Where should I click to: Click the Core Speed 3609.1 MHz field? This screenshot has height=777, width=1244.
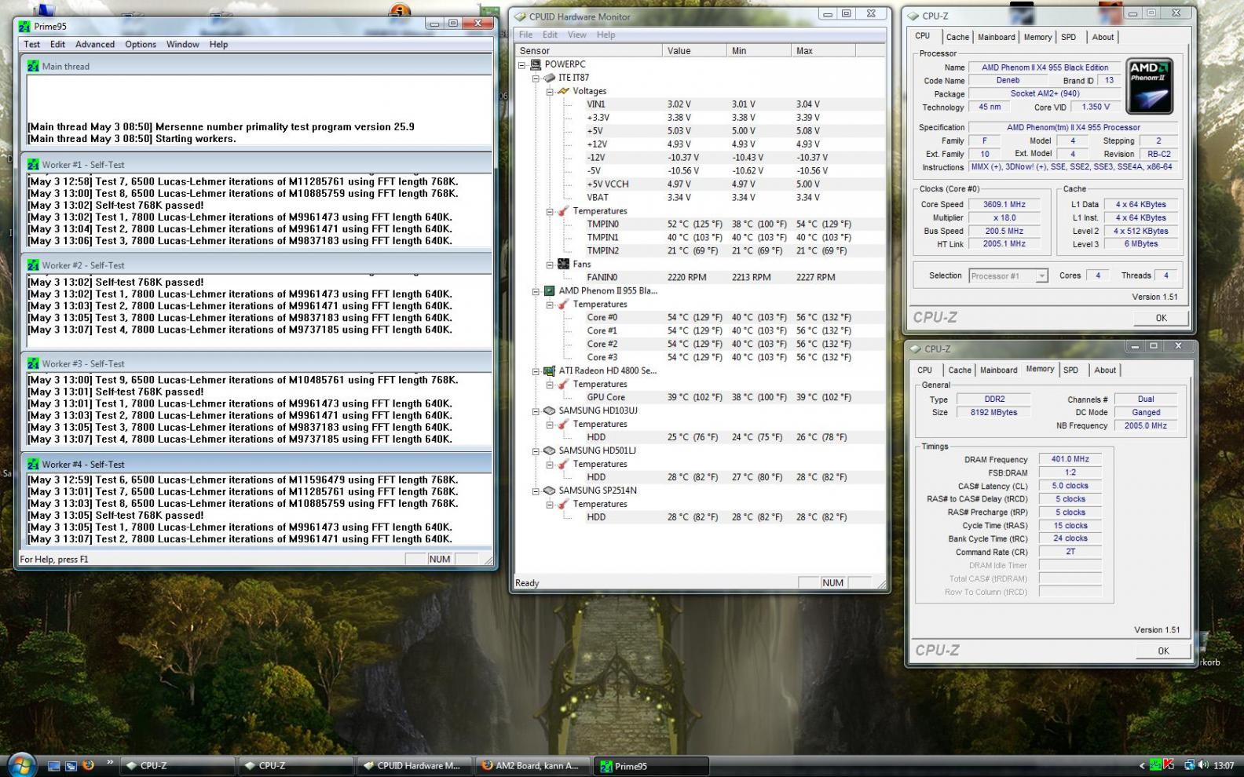click(x=1004, y=204)
